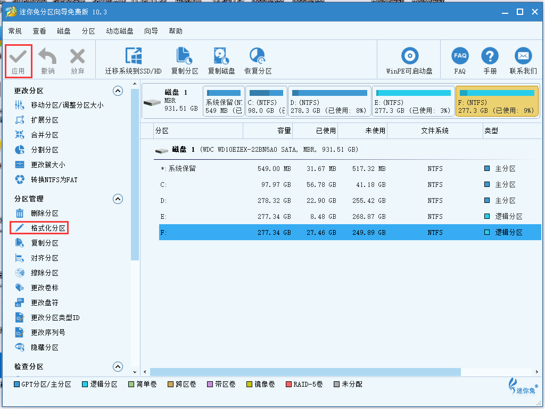
Task: Choose 扩展分区 extend partition action
Action: tap(37, 120)
